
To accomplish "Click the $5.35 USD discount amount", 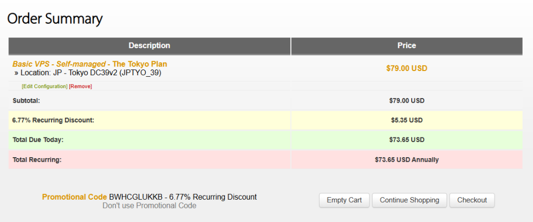I will [x=407, y=120].
